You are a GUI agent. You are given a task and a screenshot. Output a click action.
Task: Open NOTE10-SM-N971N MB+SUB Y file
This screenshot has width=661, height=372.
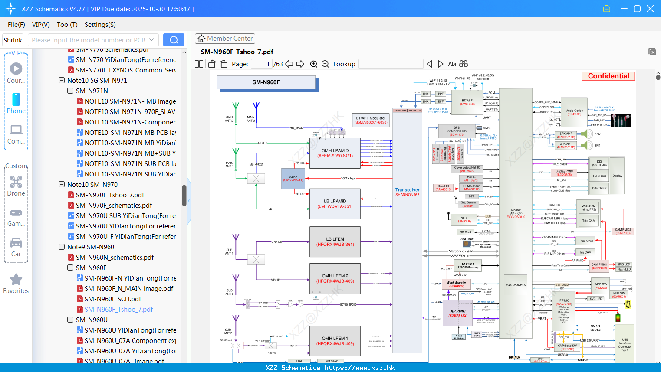(130, 153)
